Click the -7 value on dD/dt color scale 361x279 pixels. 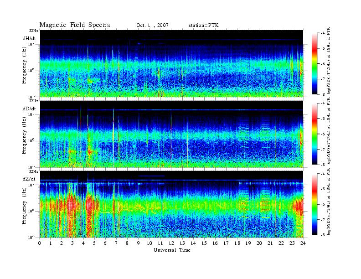(323, 150)
